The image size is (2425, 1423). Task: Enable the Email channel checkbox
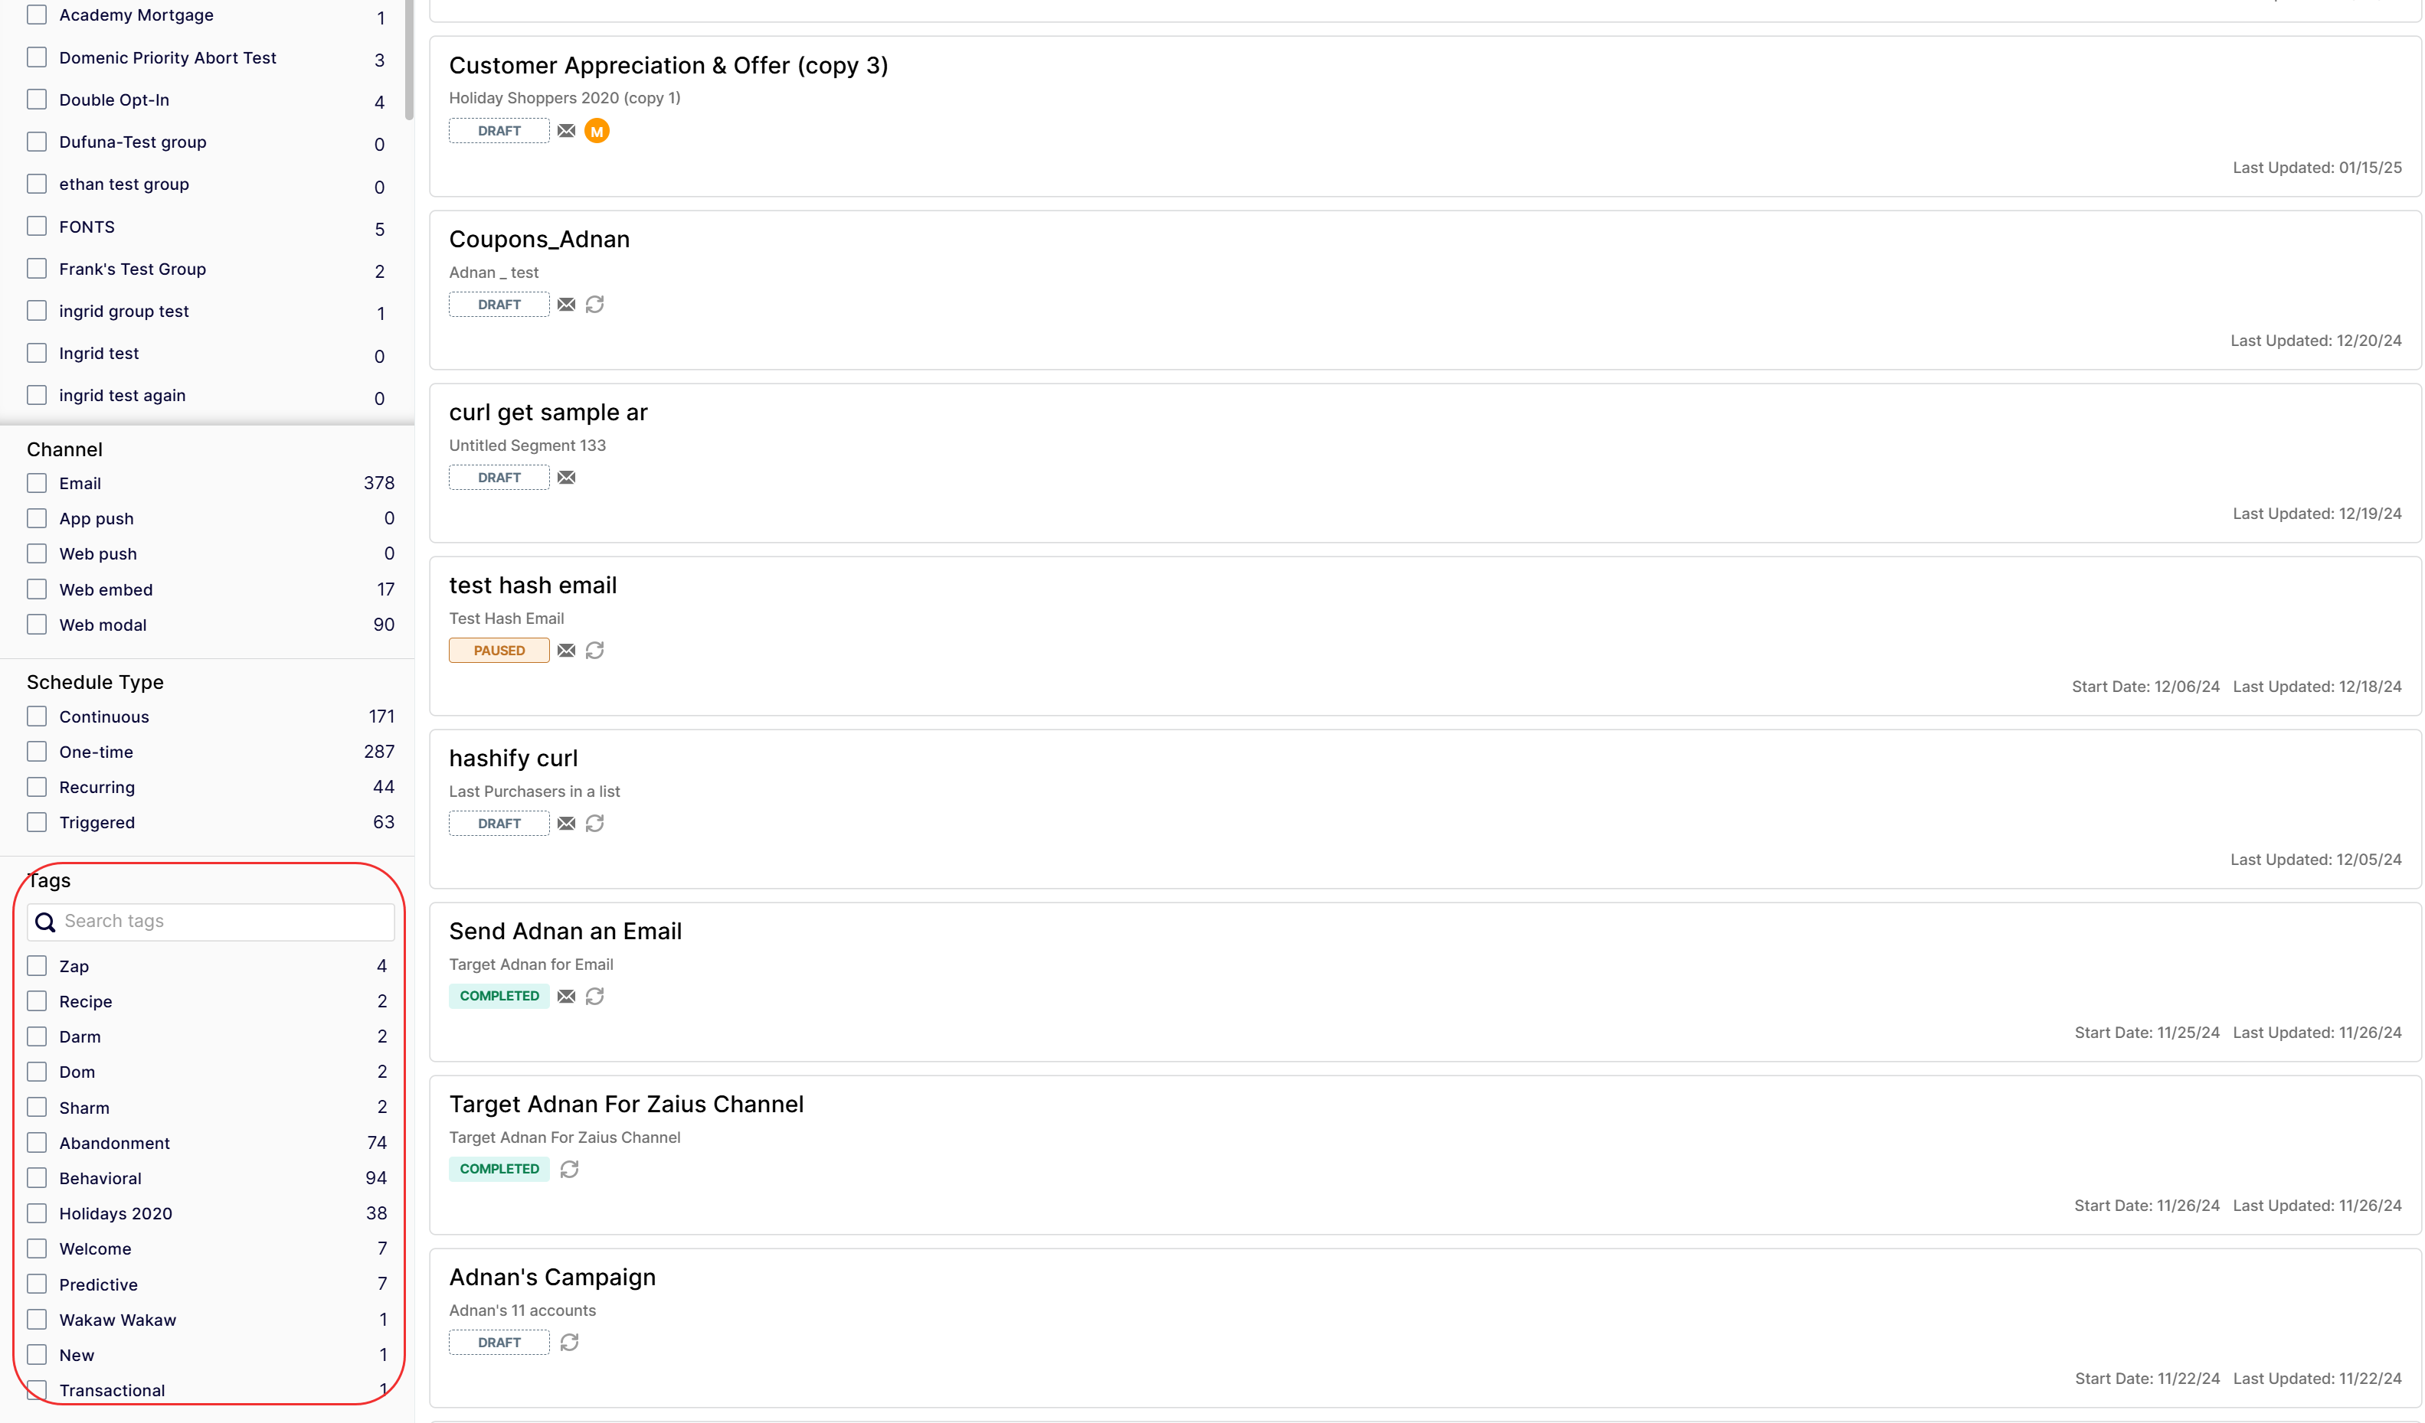[x=37, y=483]
